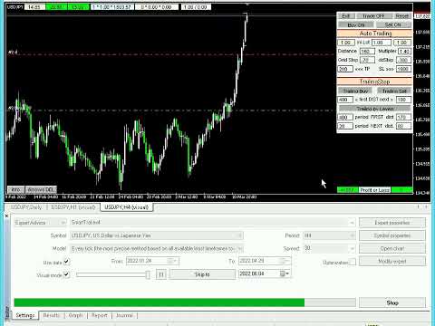
Task: Click the Auto Trading header bar
Action: [x=374, y=34]
